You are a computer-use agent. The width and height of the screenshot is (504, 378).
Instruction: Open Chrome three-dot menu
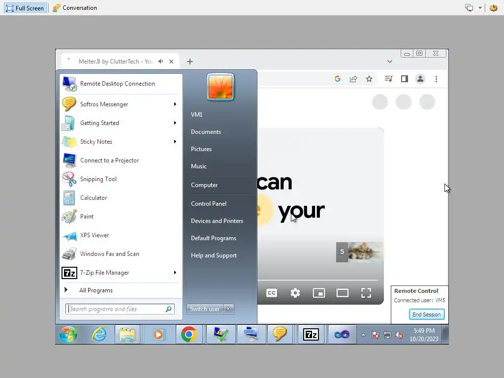click(436, 79)
